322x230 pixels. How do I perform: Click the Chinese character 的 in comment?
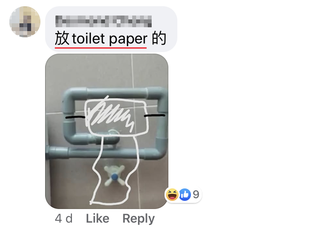[159, 38]
